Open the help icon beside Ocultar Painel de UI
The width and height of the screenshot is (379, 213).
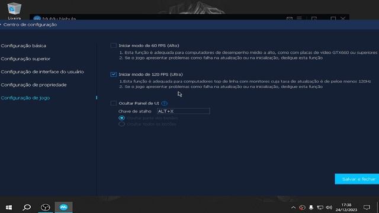(165, 104)
